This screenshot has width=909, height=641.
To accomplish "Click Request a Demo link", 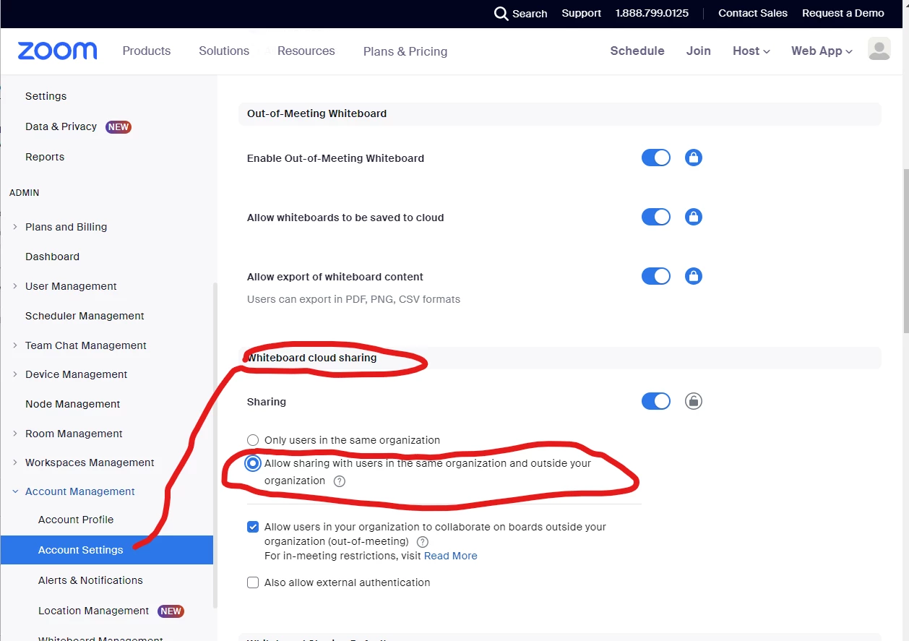I will point(843,13).
